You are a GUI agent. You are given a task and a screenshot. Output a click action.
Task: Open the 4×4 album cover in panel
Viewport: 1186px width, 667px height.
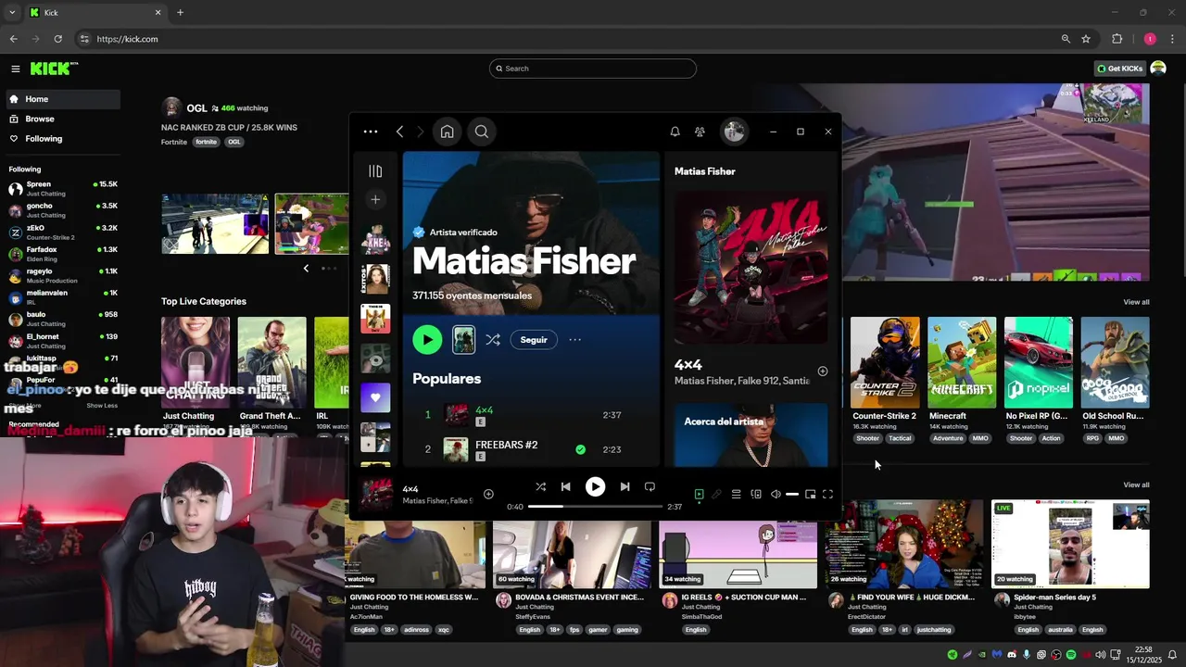pos(751,268)
